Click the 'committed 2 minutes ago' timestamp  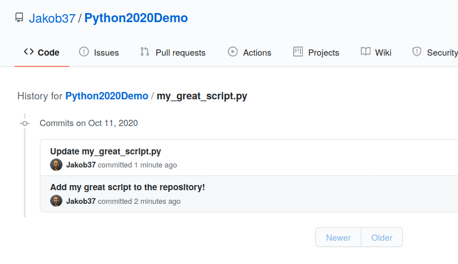click(139, 202)
